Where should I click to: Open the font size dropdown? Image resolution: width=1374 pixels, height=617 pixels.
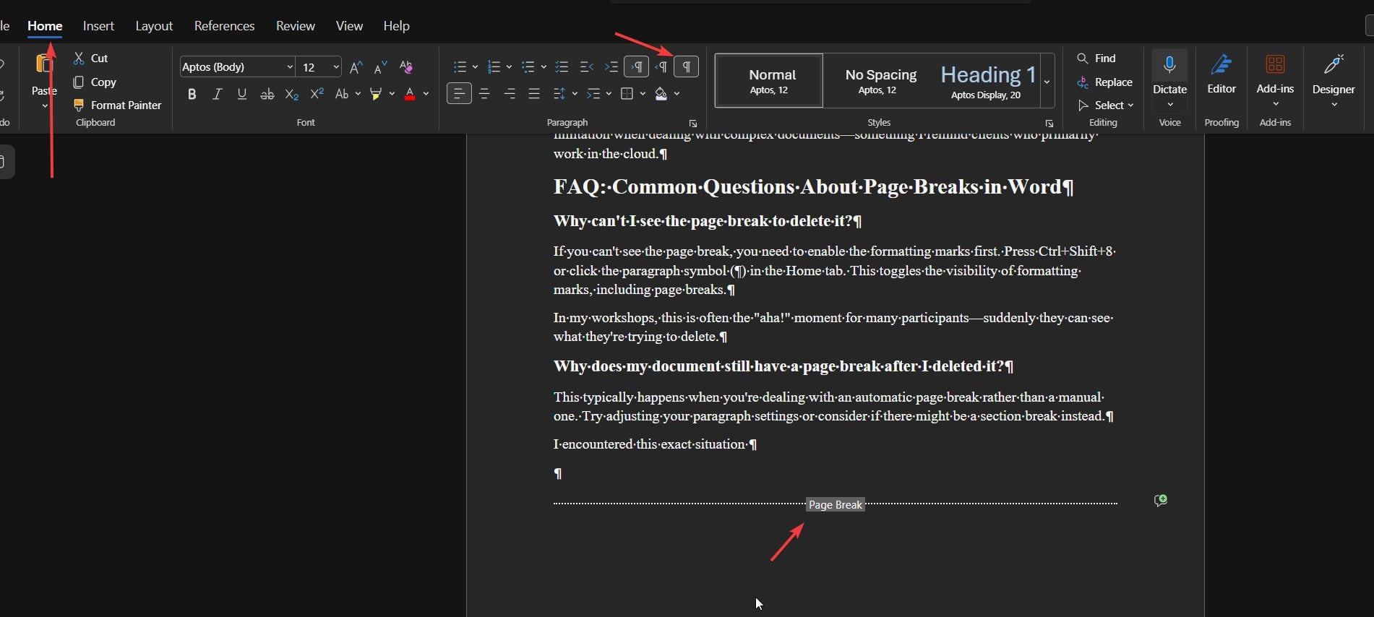(x=336, y=67)
